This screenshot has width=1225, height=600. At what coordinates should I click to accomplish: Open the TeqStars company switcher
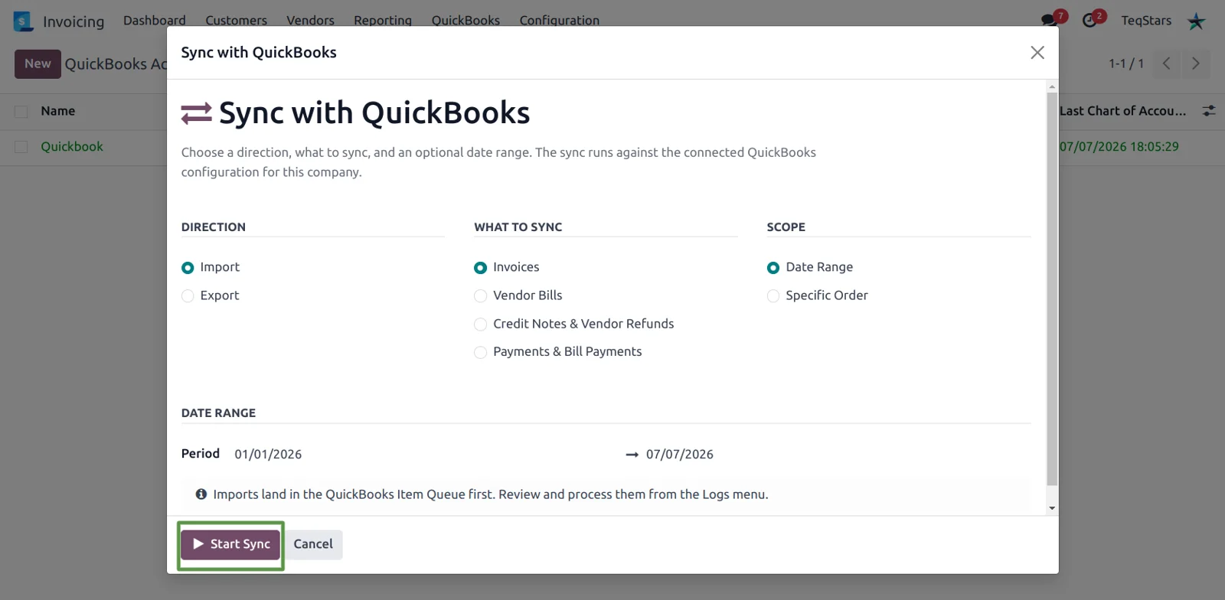[x=1146, y=21]
